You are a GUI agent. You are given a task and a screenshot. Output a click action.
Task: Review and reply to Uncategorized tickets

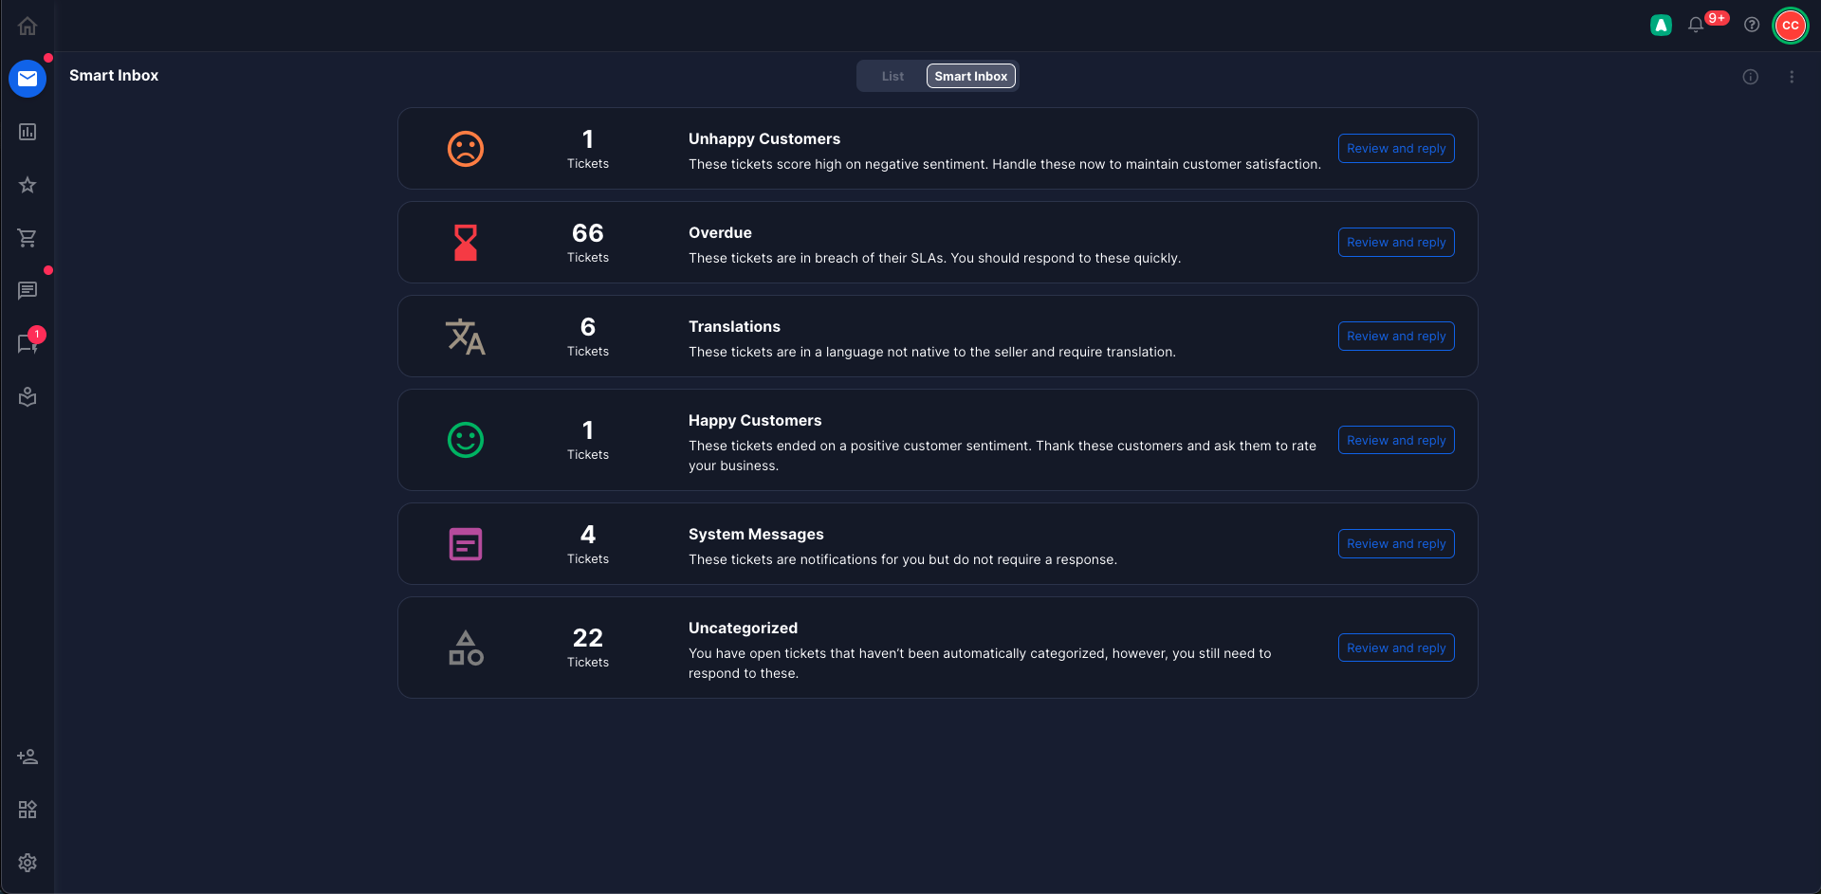tap(1396, 648)
